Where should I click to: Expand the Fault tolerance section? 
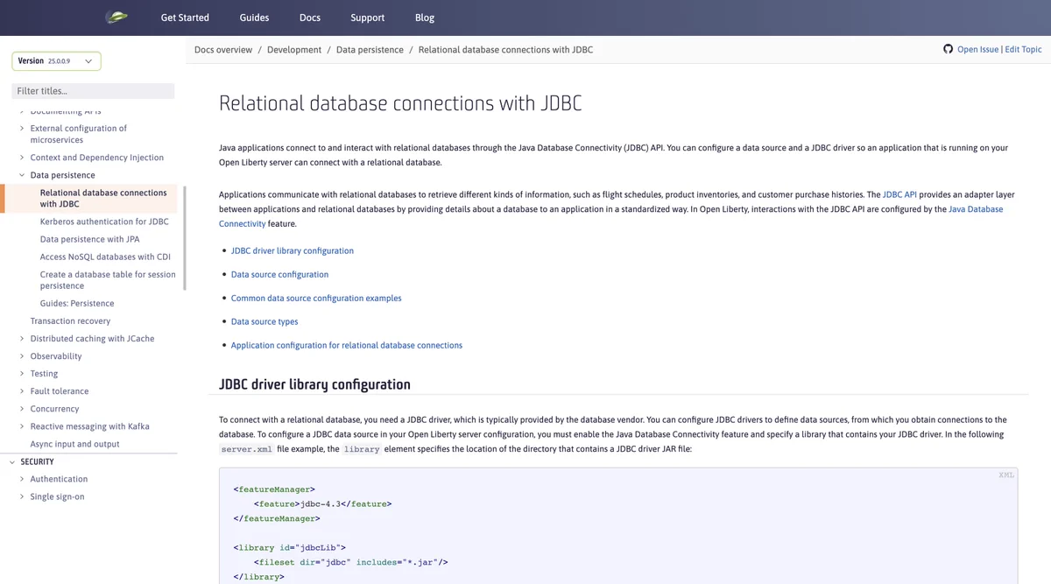point(21,391)
